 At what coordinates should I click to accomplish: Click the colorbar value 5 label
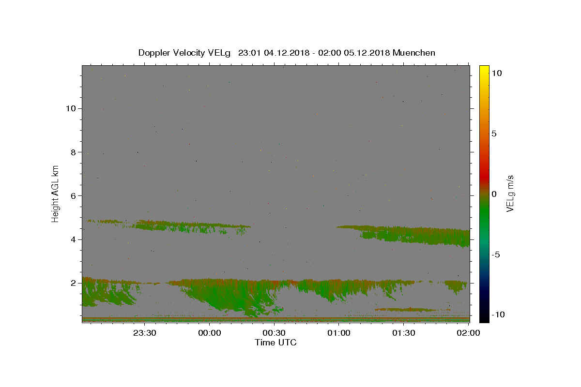494,134
